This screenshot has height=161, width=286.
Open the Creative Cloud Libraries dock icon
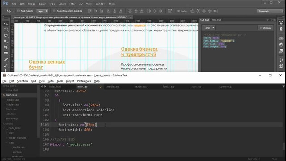pyautogui.click(x=281, y=38)
